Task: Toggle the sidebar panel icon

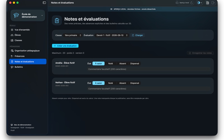Action: [44, 3]
